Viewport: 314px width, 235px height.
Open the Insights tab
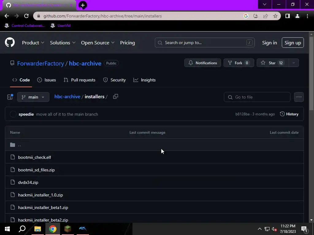144,80
